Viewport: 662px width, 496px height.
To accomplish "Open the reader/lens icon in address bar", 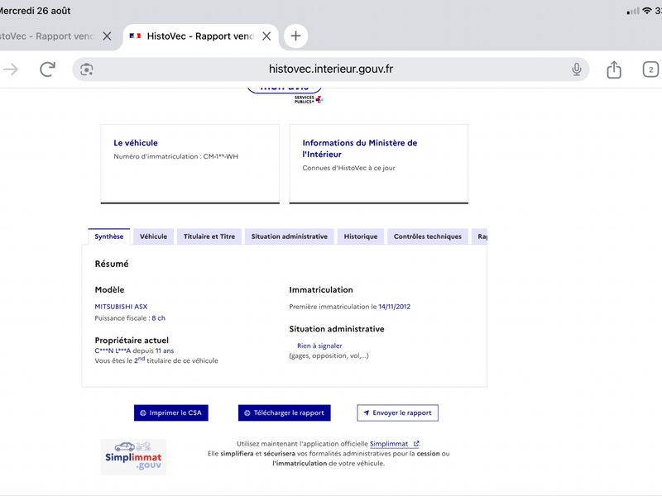I will (x=87, y=69).
